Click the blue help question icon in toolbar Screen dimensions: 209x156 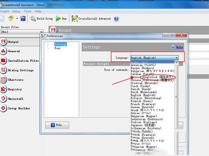(x=116, y=19)
